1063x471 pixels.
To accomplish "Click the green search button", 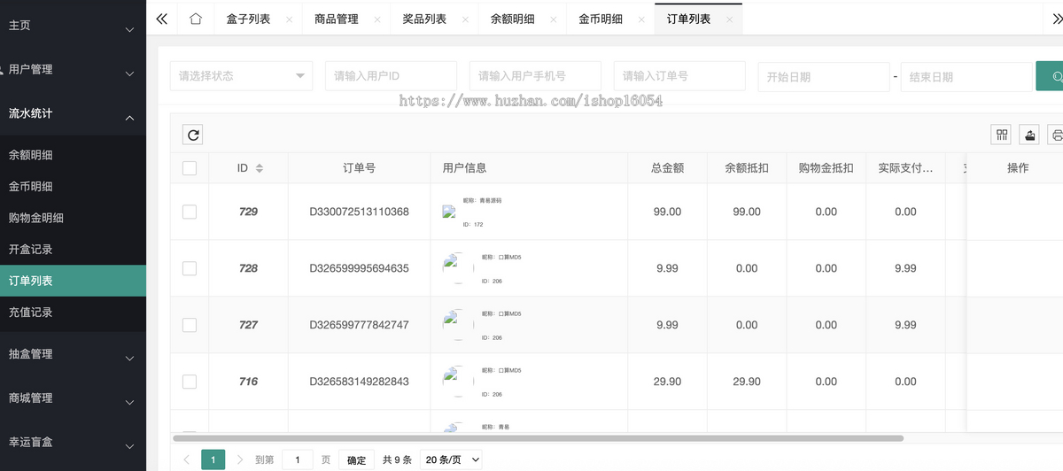I will (x=1051, y=76).
